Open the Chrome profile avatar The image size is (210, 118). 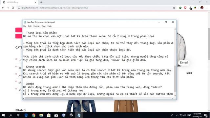pos(202,8)
